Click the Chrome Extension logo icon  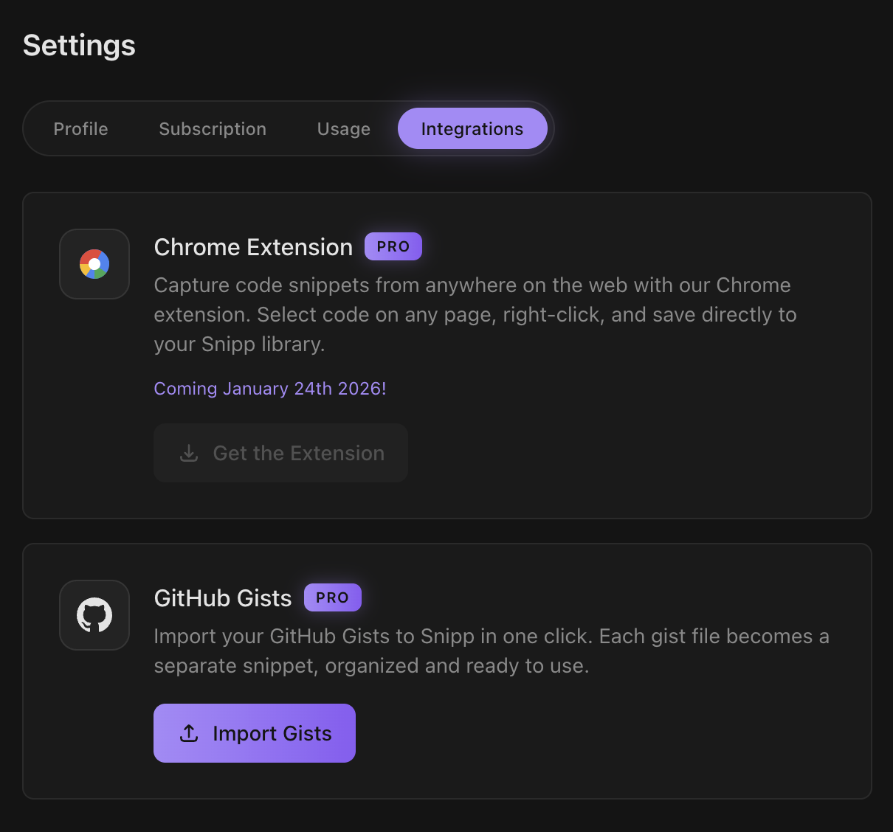tap(94, 264)
